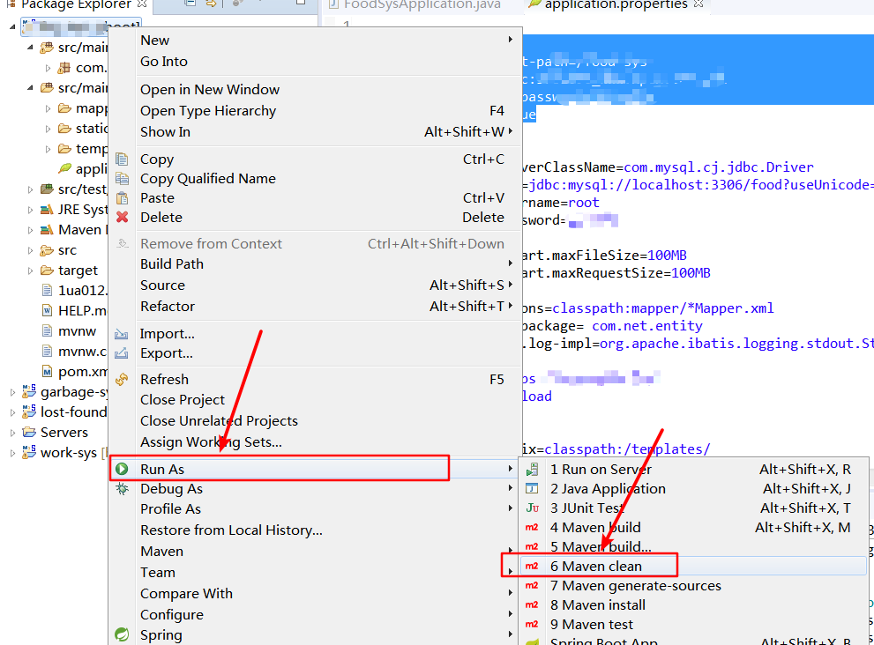Collapse the root project tree node
Image resolution: width=874 pixels, height=645 pixels.
(13, 26)
